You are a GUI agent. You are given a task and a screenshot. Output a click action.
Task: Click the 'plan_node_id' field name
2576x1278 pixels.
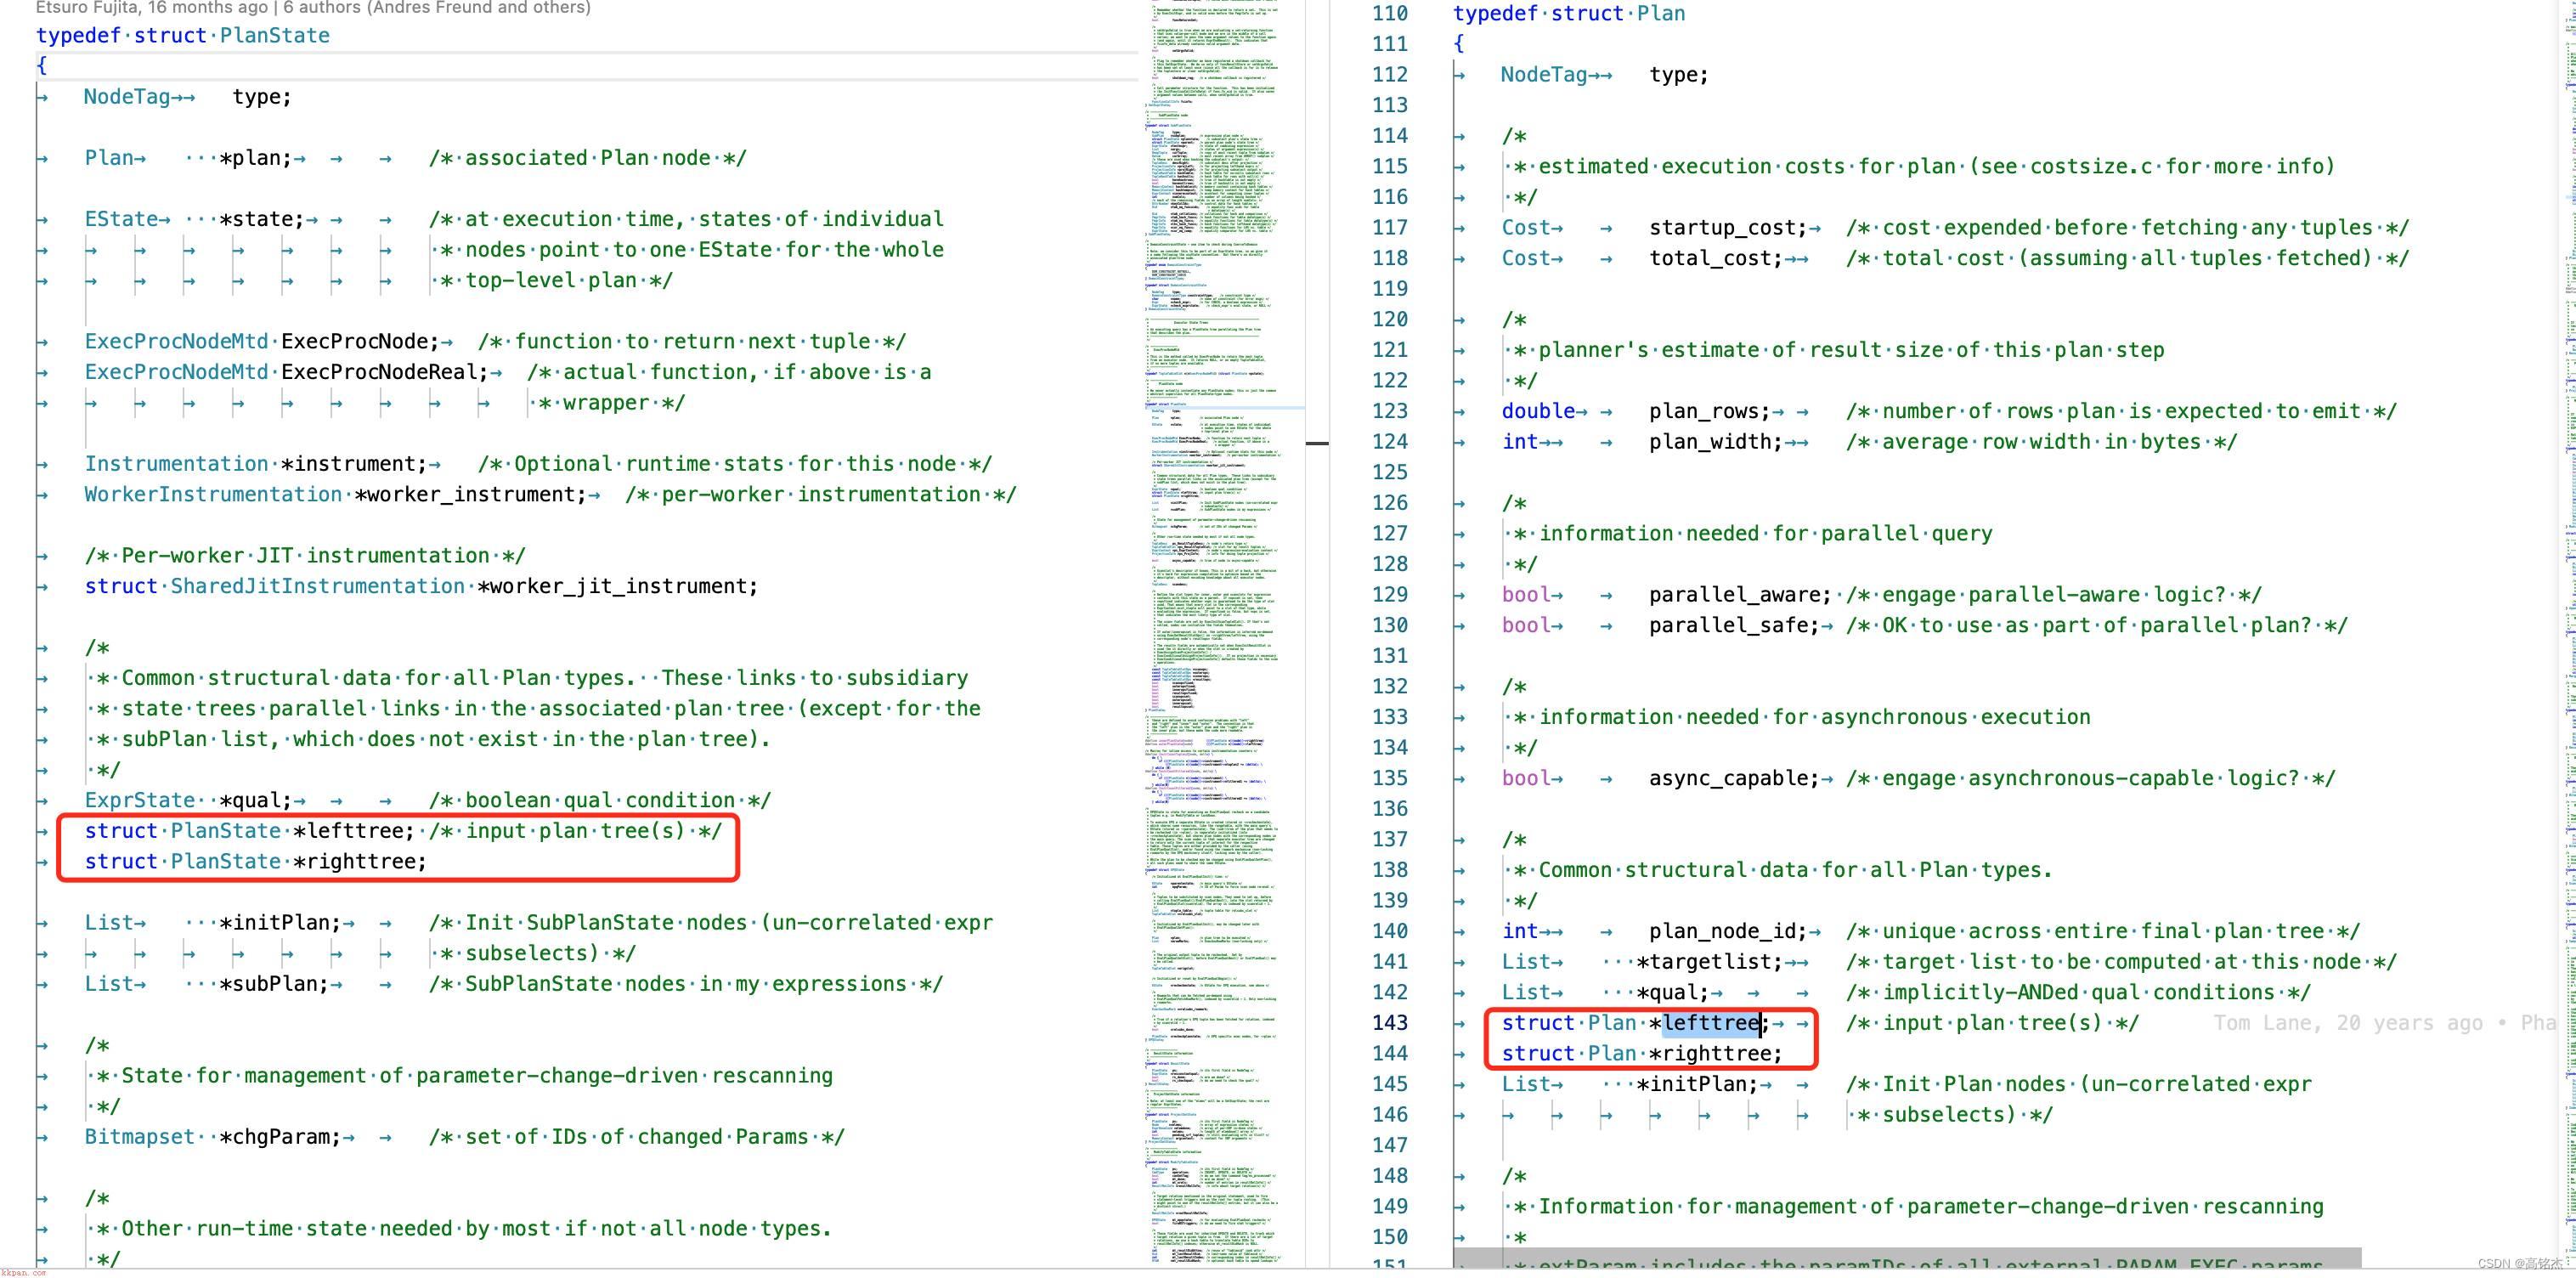(x=1722, y=931)
